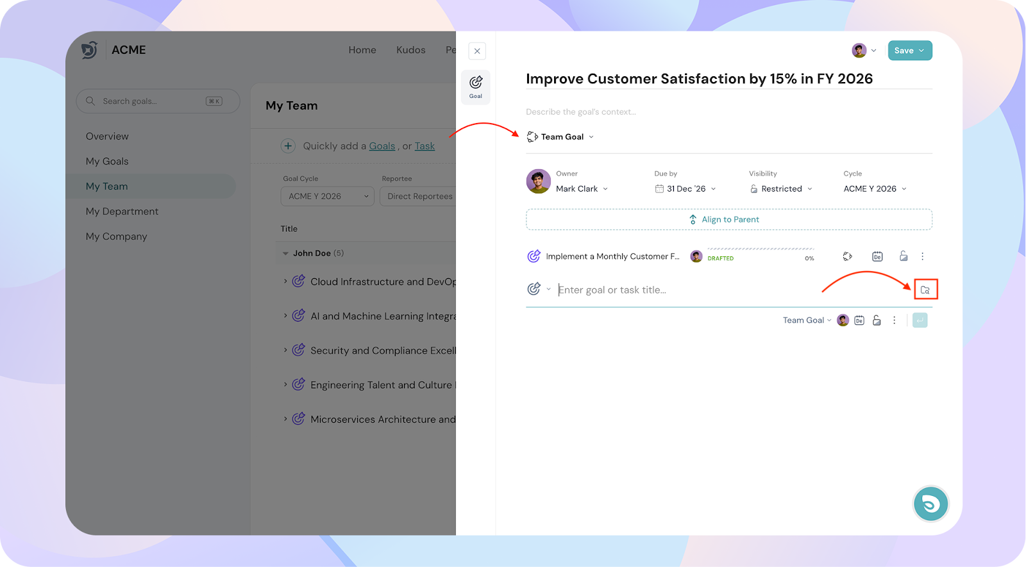The width and height of the screenshot is (1026, 567).
Task: Click owner avatar in new goal options bar
Action: [x=843, y=320]
